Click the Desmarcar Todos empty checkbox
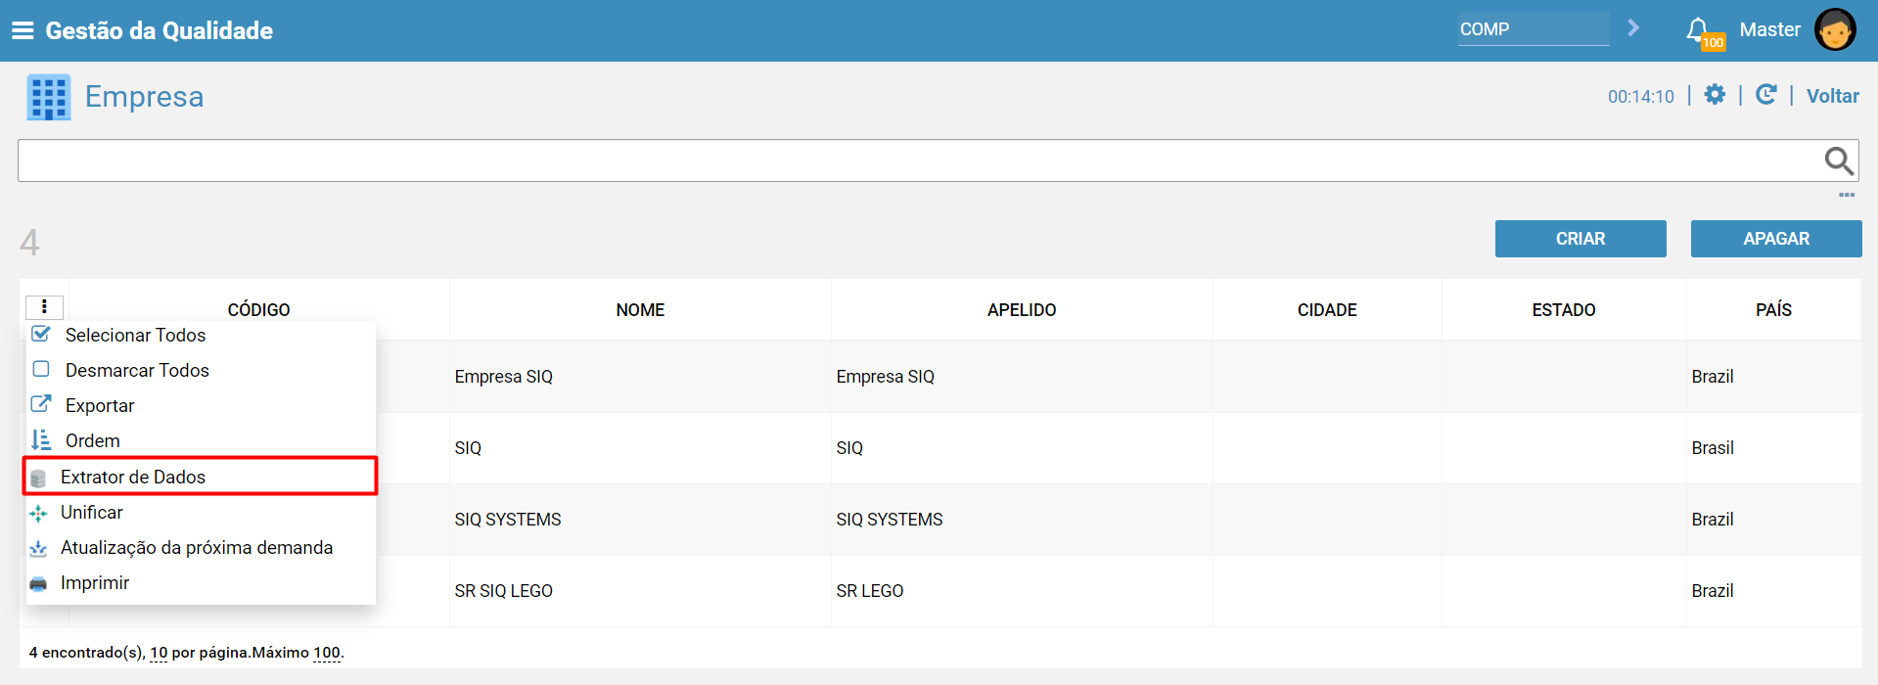This screenshot has height=685, width=1878. [x=41, y=369]
